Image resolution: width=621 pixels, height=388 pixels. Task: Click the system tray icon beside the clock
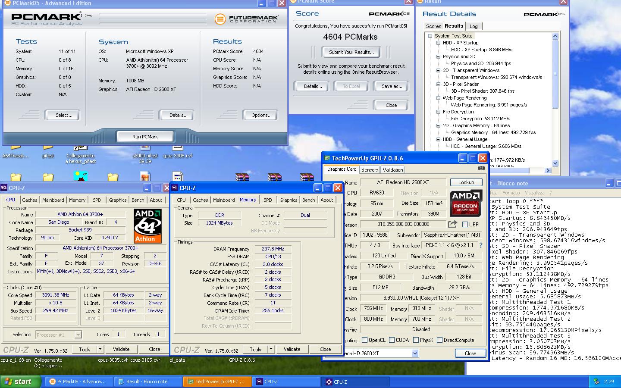(x=596, y=382)
